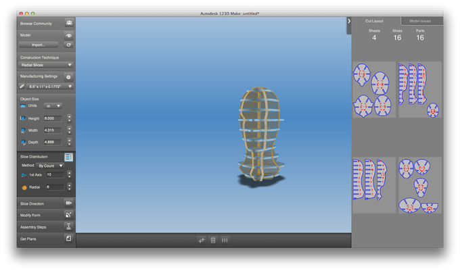Image resolution: width=460 pixels, height=271 pixels.
Task: Click the Parts count value 16
Action: pos(420,37)
